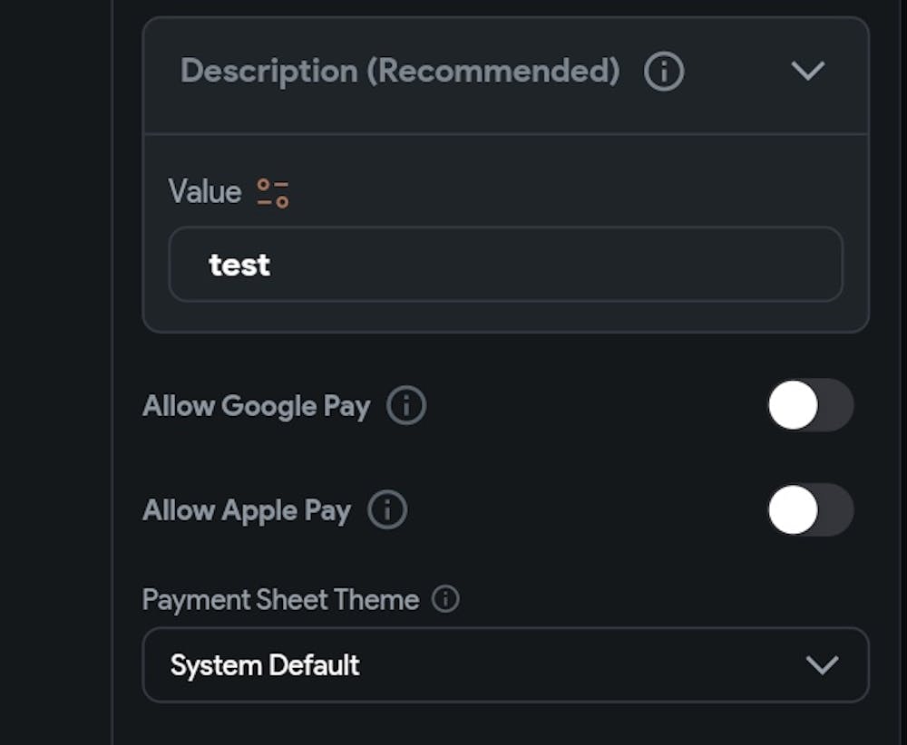The height and width of the screenshot is (745, 907).
Task: Click the Allow Google Pay label
Action: (x=256, y=405)
